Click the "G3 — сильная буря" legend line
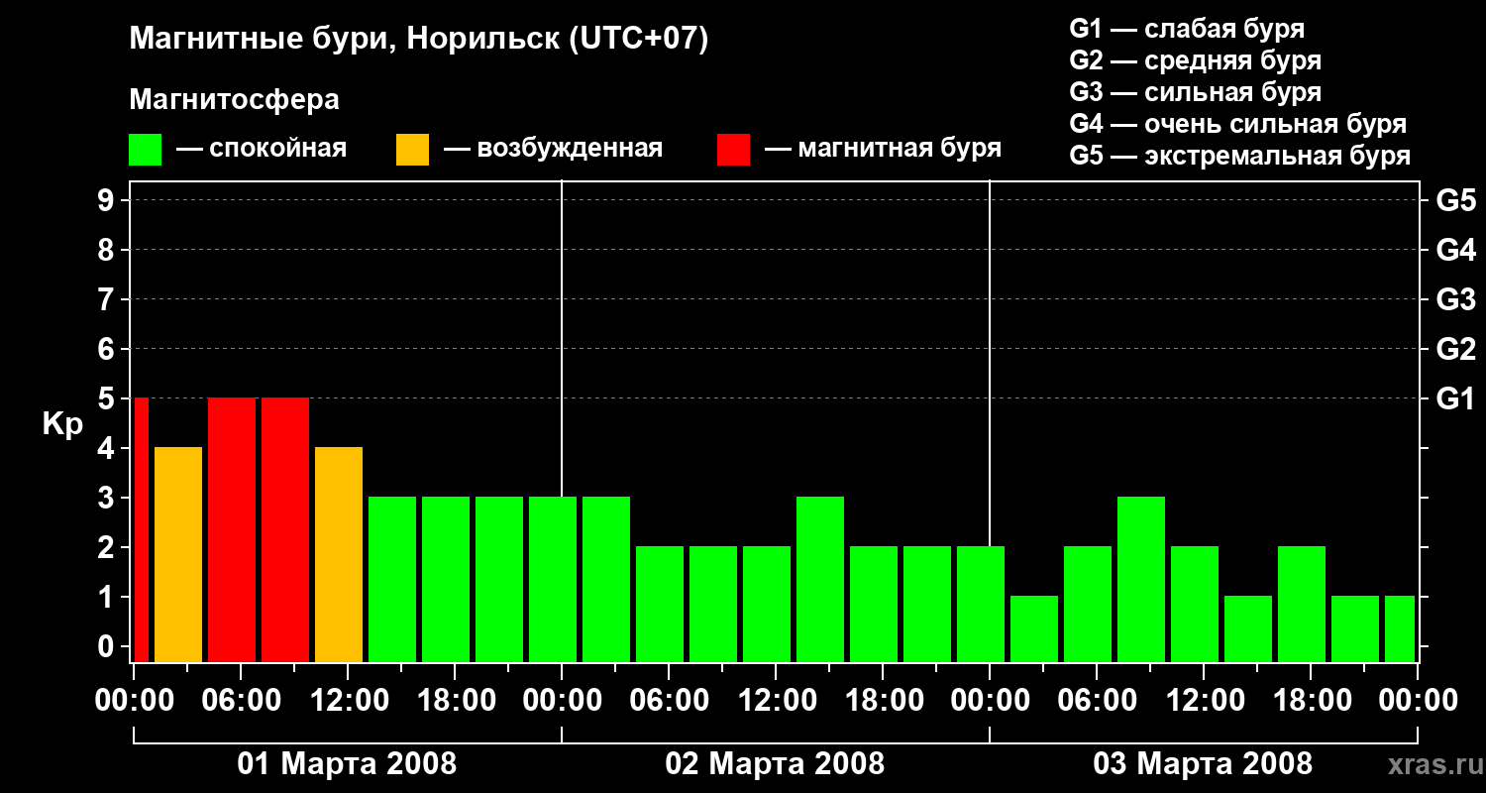The image size is (1486, 793). (x=1195, y=92)
